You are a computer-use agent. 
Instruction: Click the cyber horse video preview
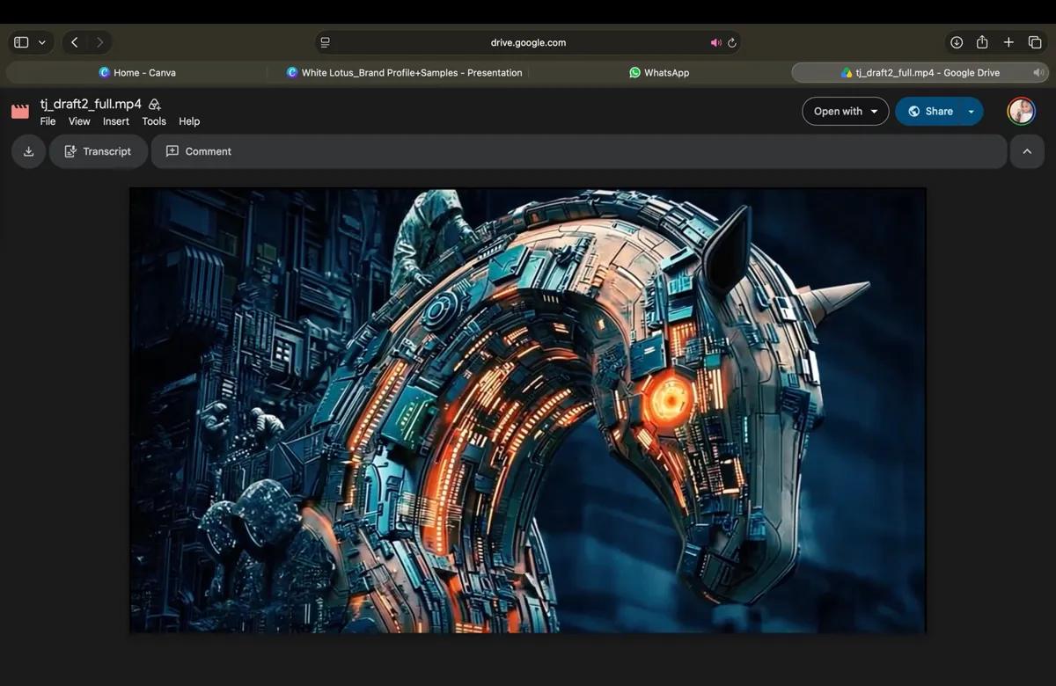[528, 410]
